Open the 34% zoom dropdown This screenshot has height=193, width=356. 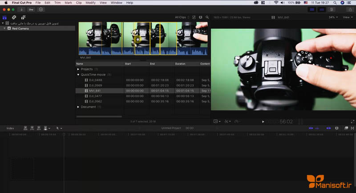click(333, 17)
